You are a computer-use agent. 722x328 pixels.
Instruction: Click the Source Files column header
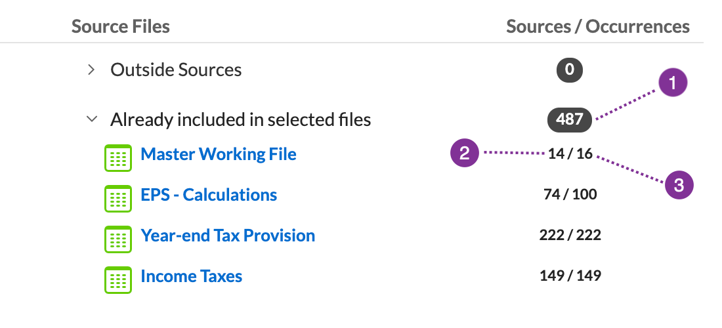pos(121,26)
